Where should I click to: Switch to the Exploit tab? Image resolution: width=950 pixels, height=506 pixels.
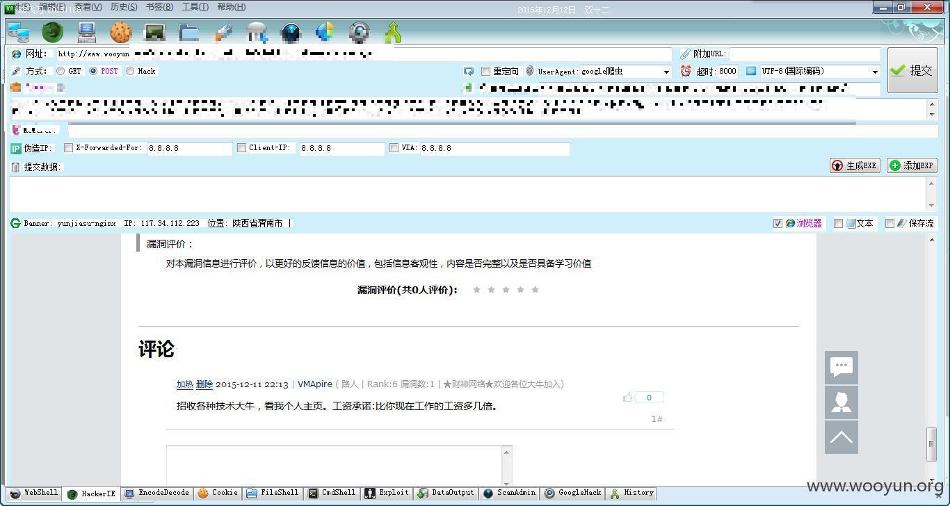[x=387, y=493]
